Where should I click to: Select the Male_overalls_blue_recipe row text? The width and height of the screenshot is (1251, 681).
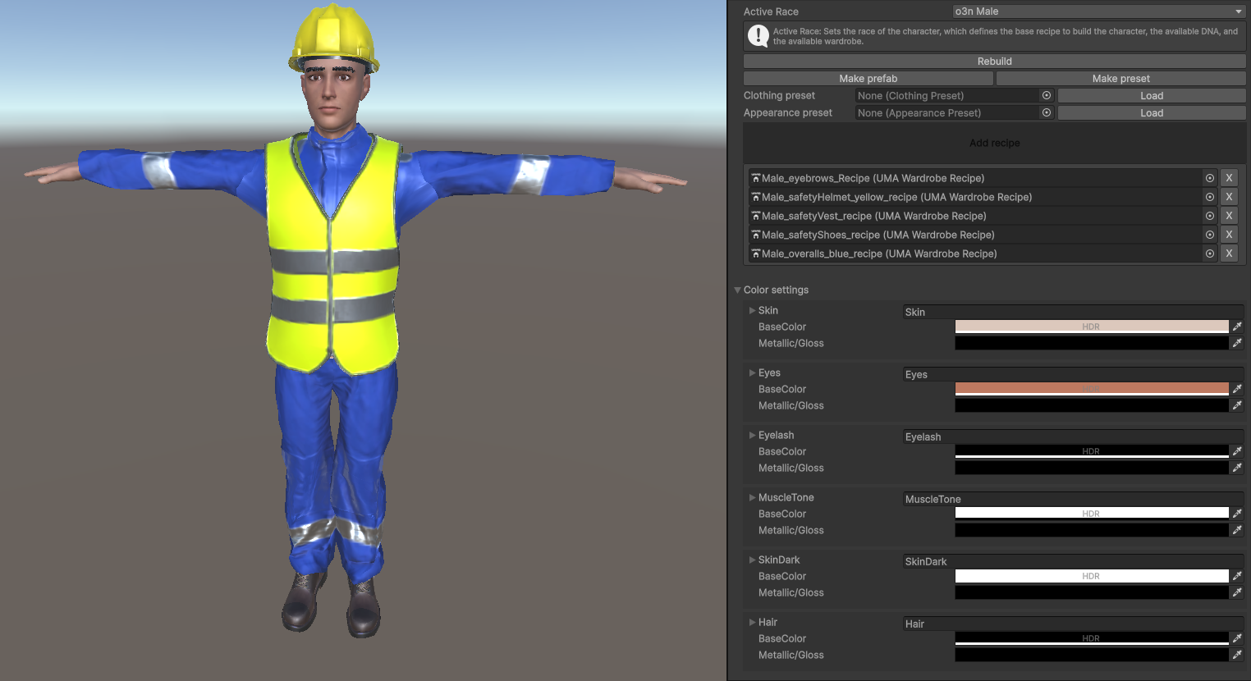879,254
